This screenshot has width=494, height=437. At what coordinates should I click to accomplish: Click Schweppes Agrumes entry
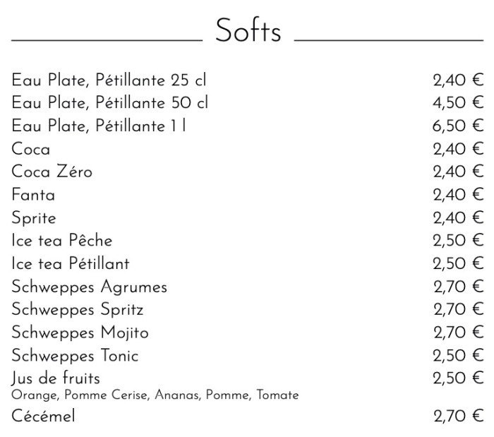(89, 287)
